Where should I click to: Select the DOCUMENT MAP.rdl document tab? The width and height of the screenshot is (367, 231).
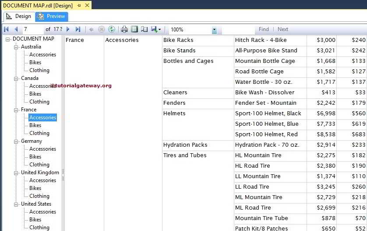38,5
